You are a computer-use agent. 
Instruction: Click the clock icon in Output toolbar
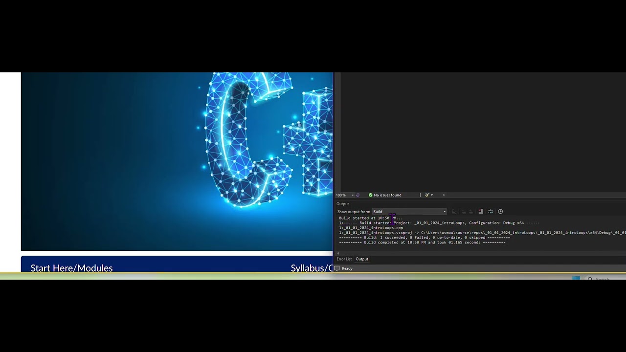pyautogui.click(x=500, y=212)
